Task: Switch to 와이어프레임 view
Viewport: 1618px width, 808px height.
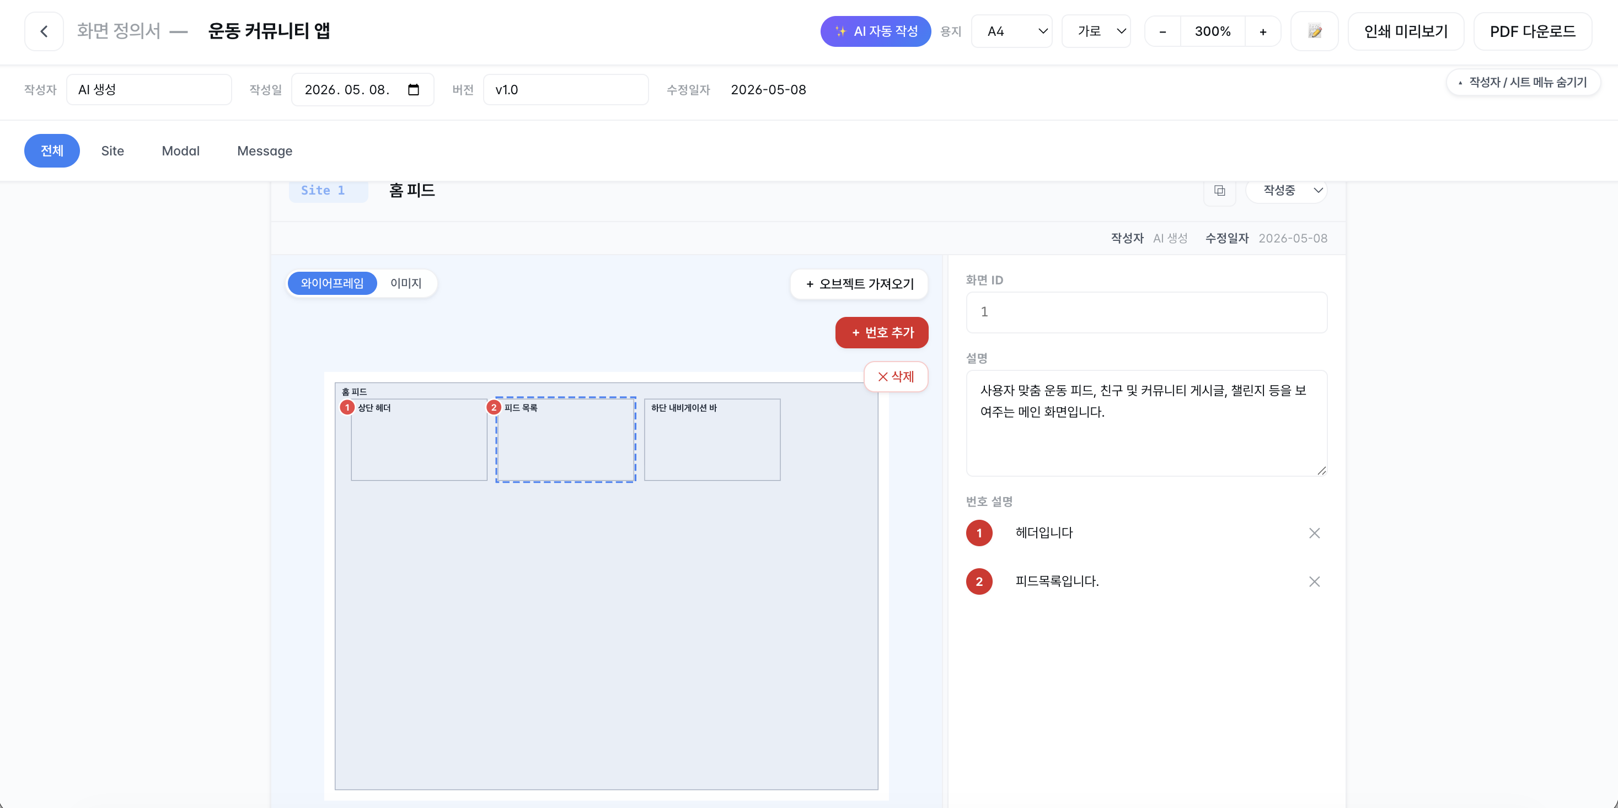Action: coord(333,283)
